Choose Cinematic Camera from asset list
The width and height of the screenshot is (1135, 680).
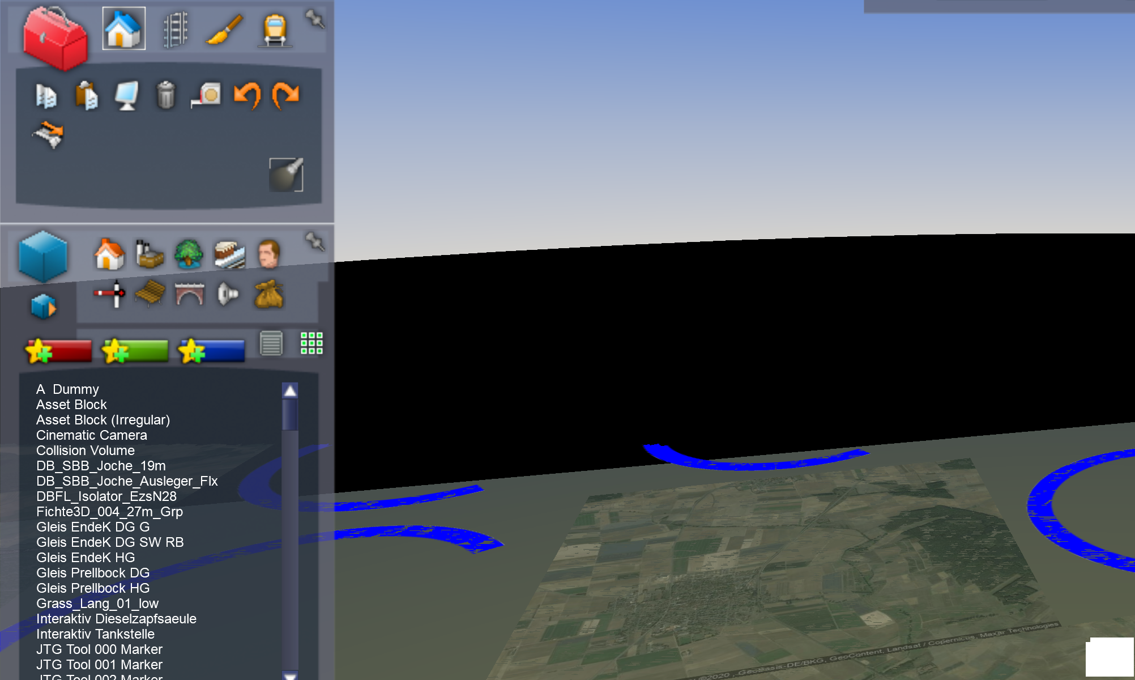[91, 435]
